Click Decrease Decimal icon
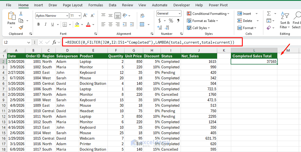 (167, 28)
